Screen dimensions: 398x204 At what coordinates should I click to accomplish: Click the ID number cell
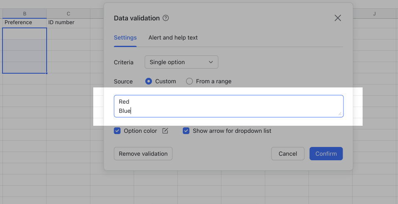68,22
